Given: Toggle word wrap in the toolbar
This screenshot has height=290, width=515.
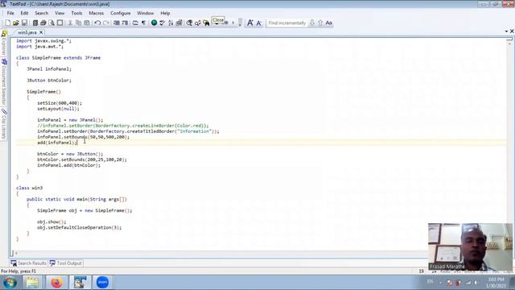Looking at the screenshot, I should [135, 23].
